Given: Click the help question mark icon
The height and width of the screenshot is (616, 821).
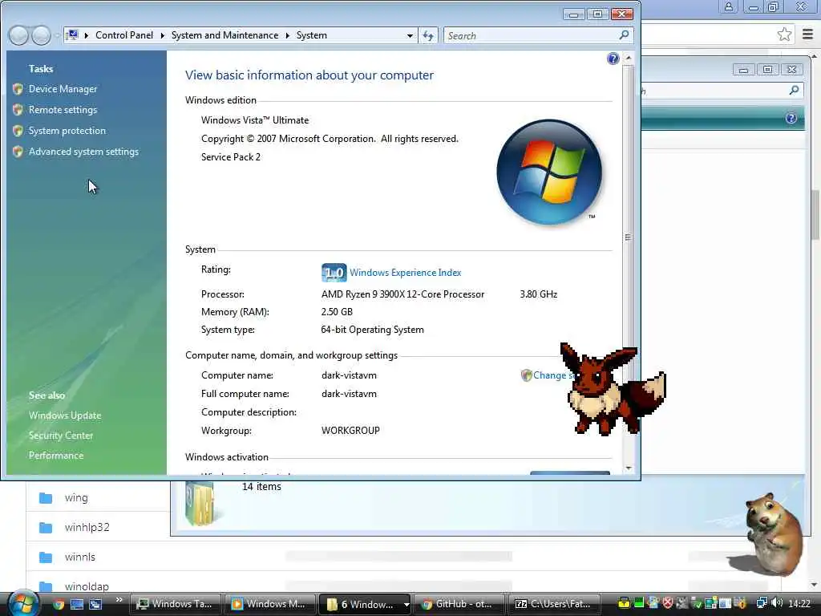Looking at the screenshot, I should [x=613, y=59].
